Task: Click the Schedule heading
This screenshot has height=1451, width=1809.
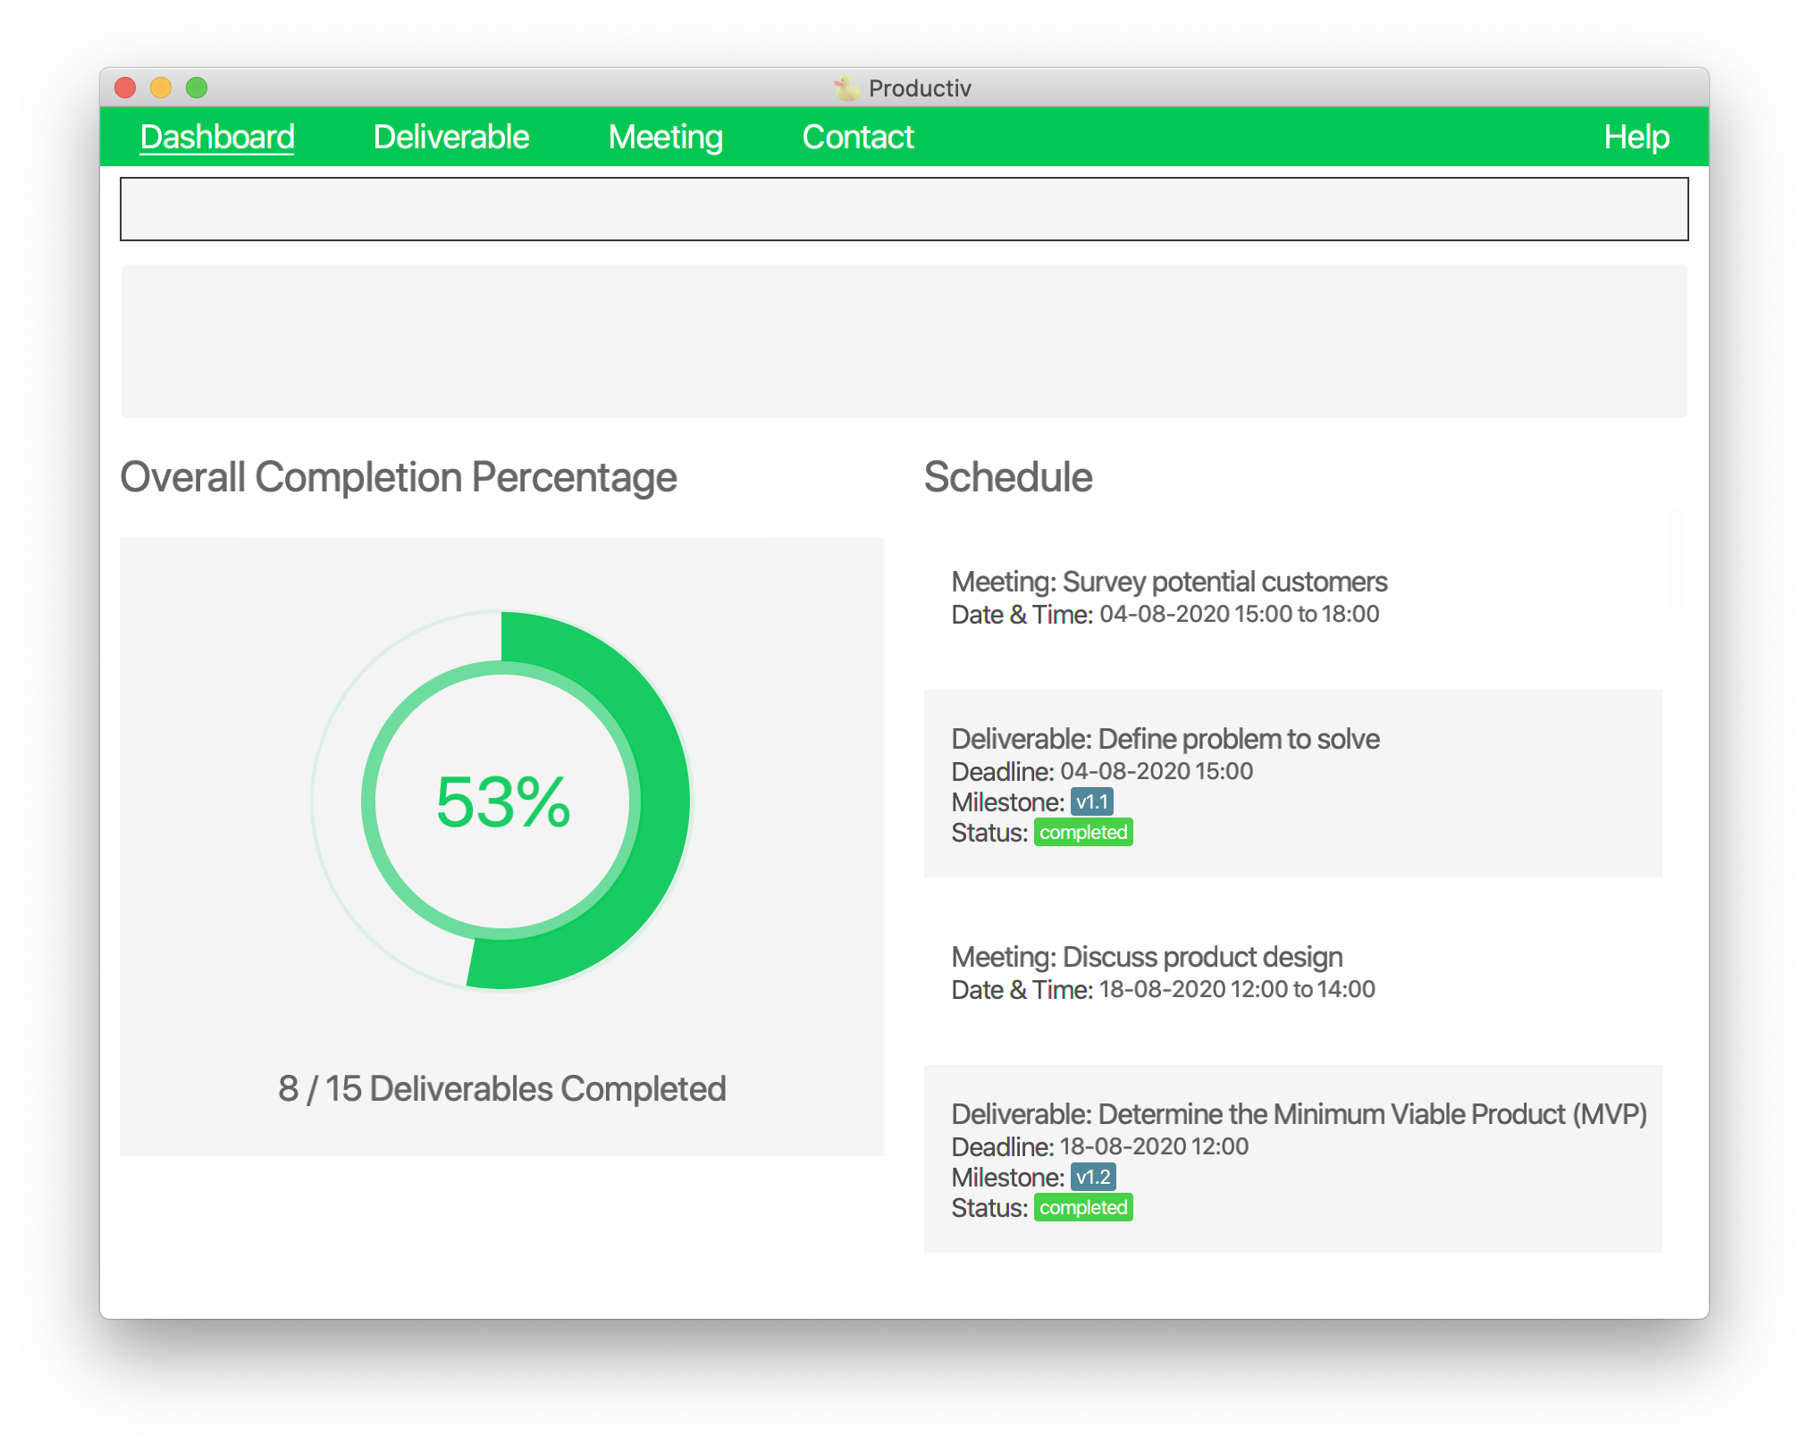Action: click(x=1008, y=477)
